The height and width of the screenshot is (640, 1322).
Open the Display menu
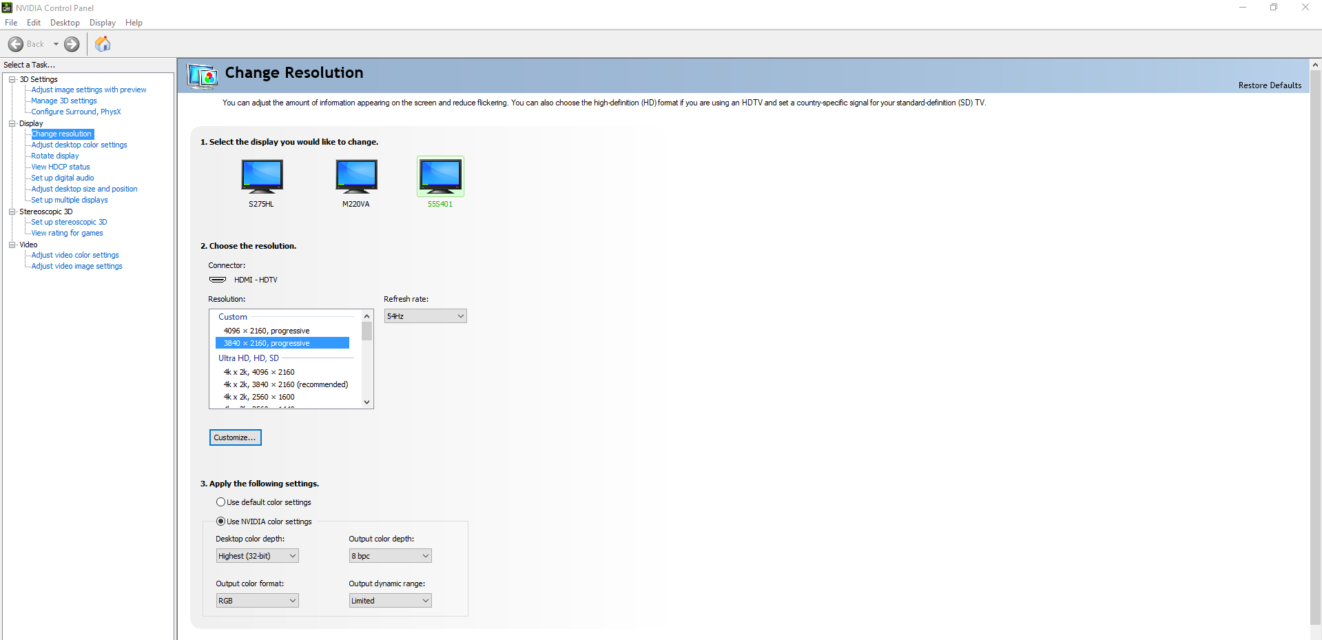click(x=103, y=23)
